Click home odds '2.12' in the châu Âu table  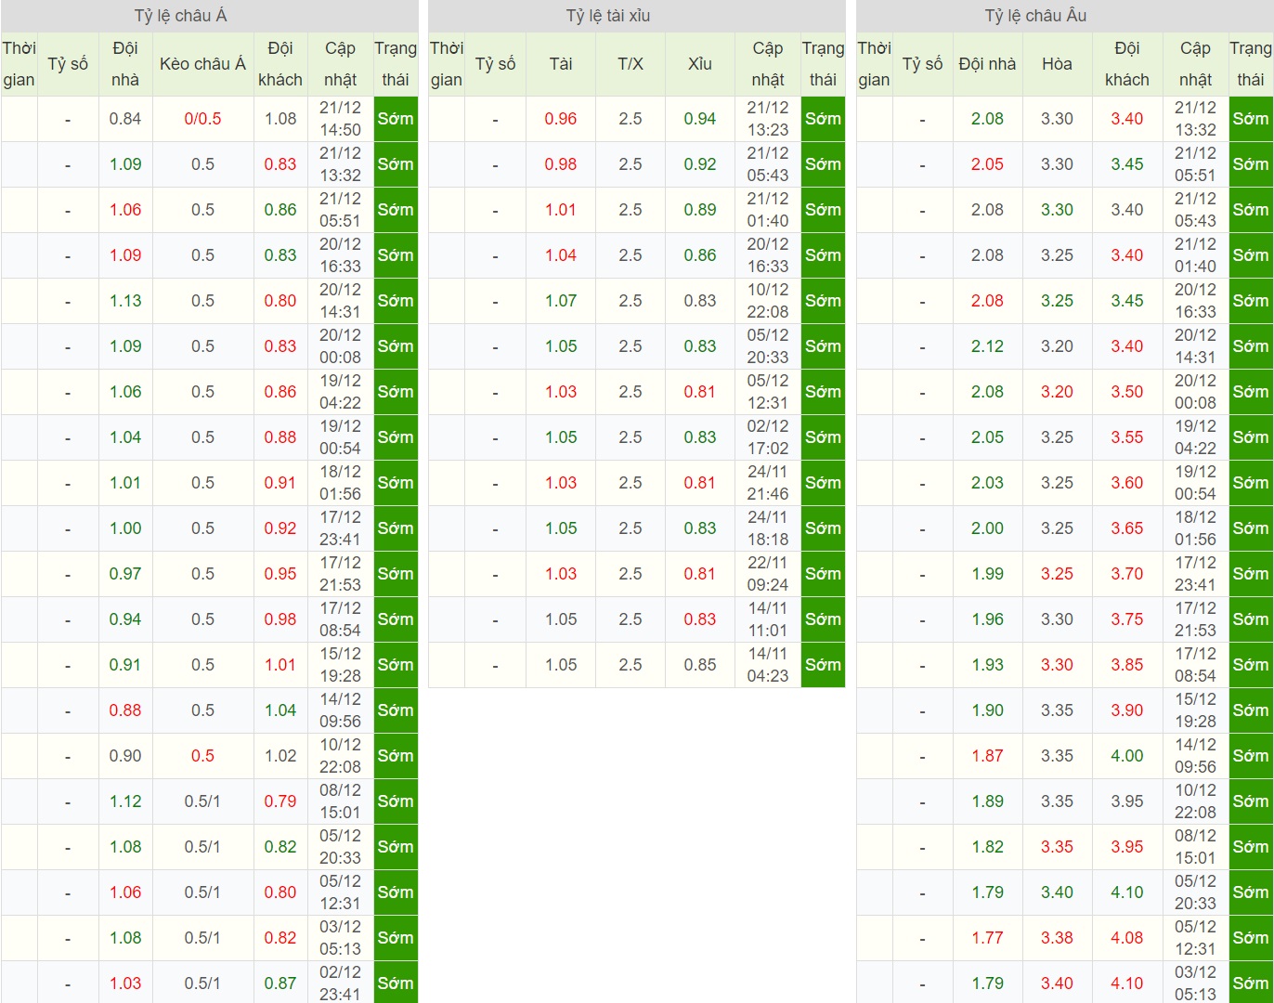click(x=987, y=346)
